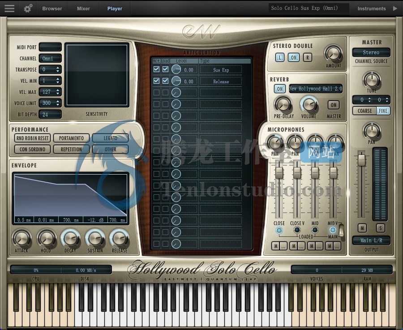The height and width of the screenshot is (330, 403).
Task: Click the Master Tune knob
Action: point(371,80)
